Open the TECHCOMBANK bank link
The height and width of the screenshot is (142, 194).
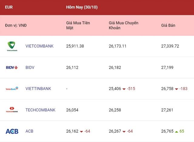pos(40,110)
